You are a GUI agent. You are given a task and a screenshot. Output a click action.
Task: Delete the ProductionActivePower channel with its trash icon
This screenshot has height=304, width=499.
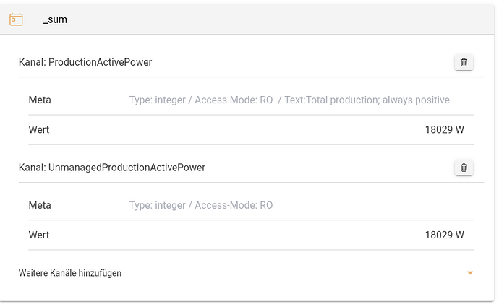464,63
